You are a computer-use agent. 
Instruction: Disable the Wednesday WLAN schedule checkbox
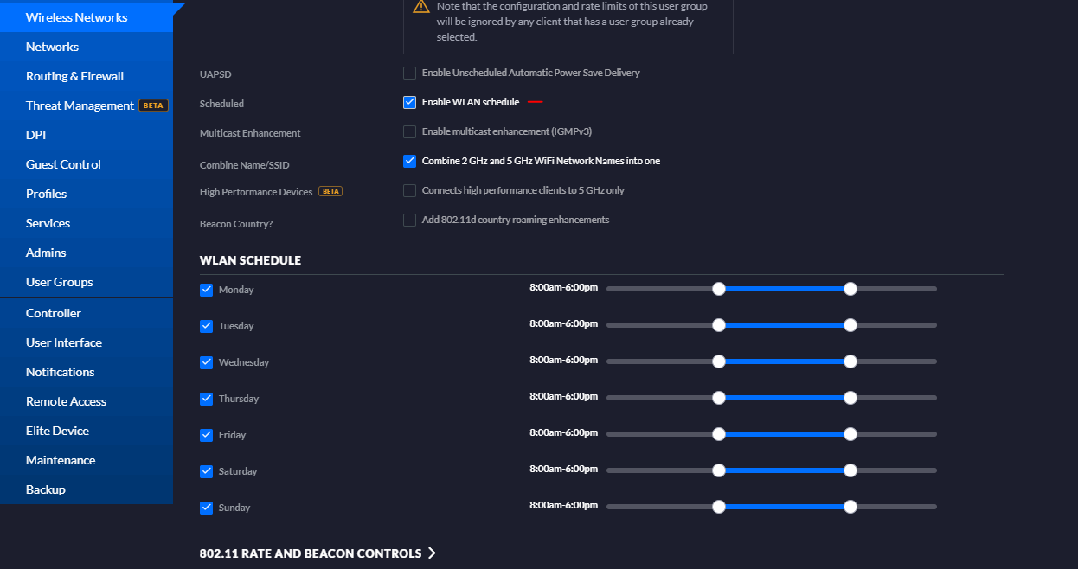[207, 362]
